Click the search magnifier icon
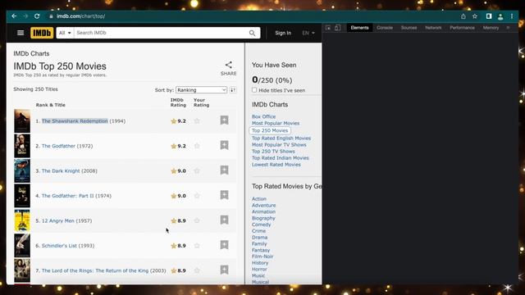The image size is (525, 295). coord(252,33)
